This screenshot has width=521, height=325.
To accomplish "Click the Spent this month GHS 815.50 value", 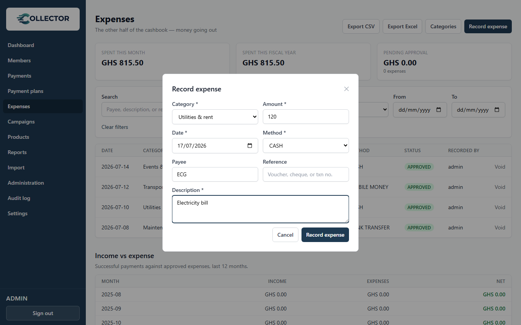I will click(123, 63).
